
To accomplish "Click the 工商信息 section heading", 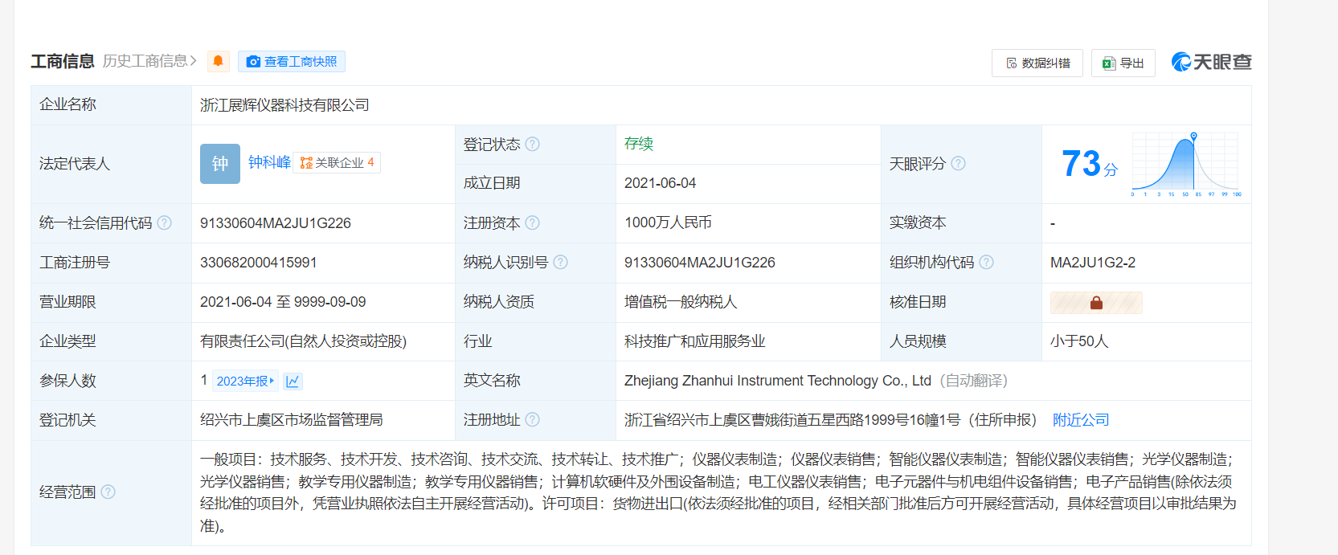I will (x=63, y=61).
